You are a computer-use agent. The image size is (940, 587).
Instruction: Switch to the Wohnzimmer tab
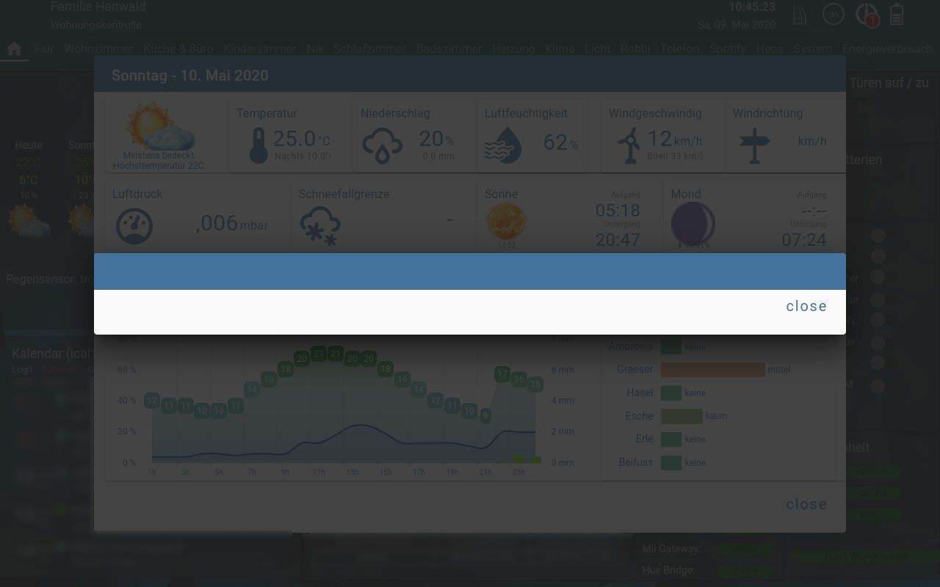[x=98, y=48]
